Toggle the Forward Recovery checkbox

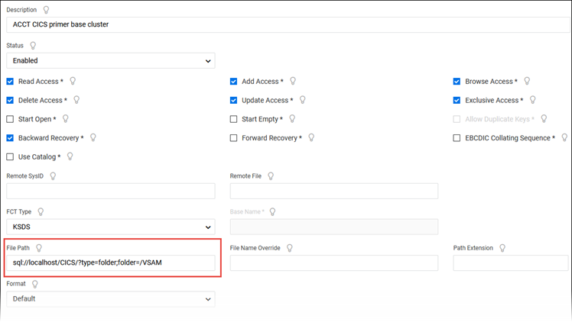coord(234,138)
